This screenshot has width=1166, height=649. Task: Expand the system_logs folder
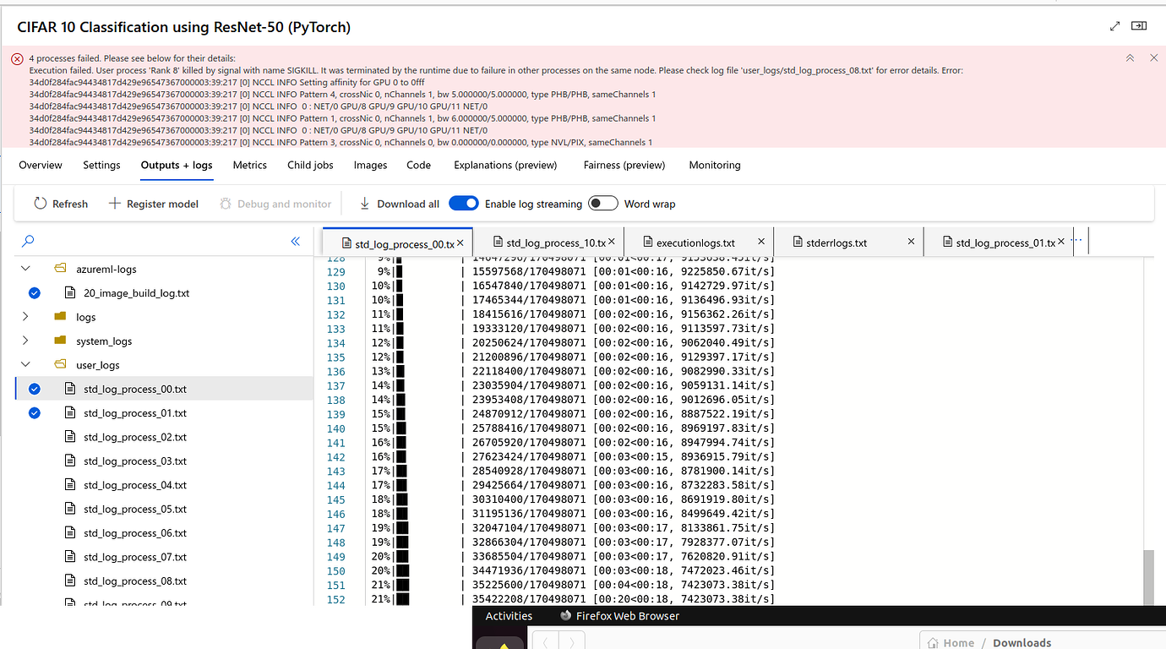click(x=25, y=341)
